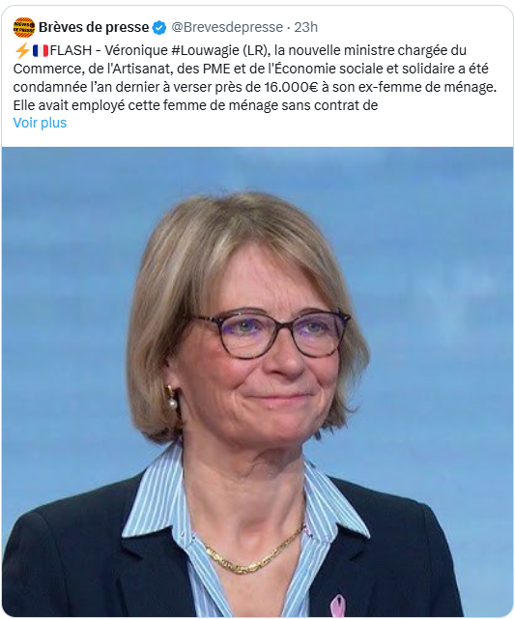Screen dimensions: 515x619
Task: Open the @Brevesdepresse handle link
Action: pyautogui.click(x=227, y=27)
